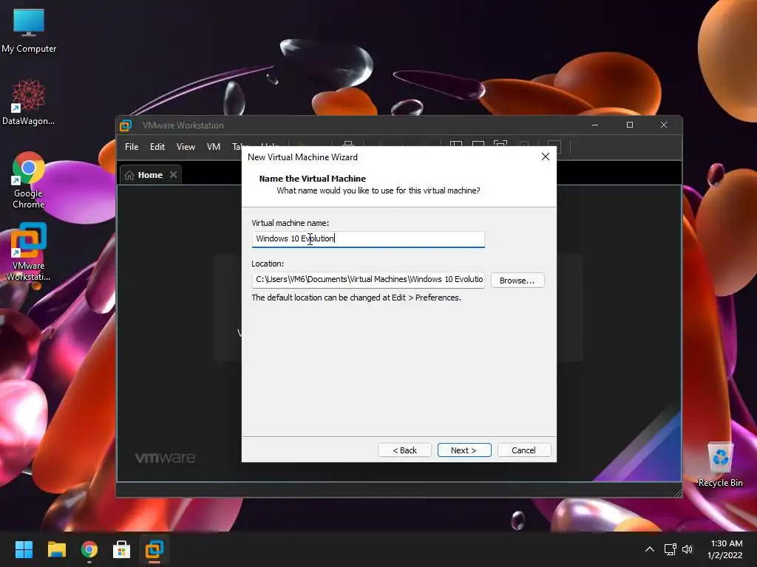Close the New Virtual Machine Wizard dialog
The height and width of the screenshot is (567, 757).
click(x=545, y=157)
